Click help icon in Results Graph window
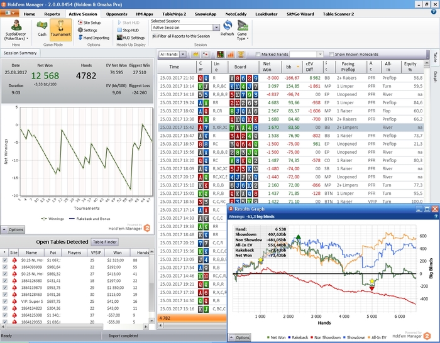 point(436,217)
